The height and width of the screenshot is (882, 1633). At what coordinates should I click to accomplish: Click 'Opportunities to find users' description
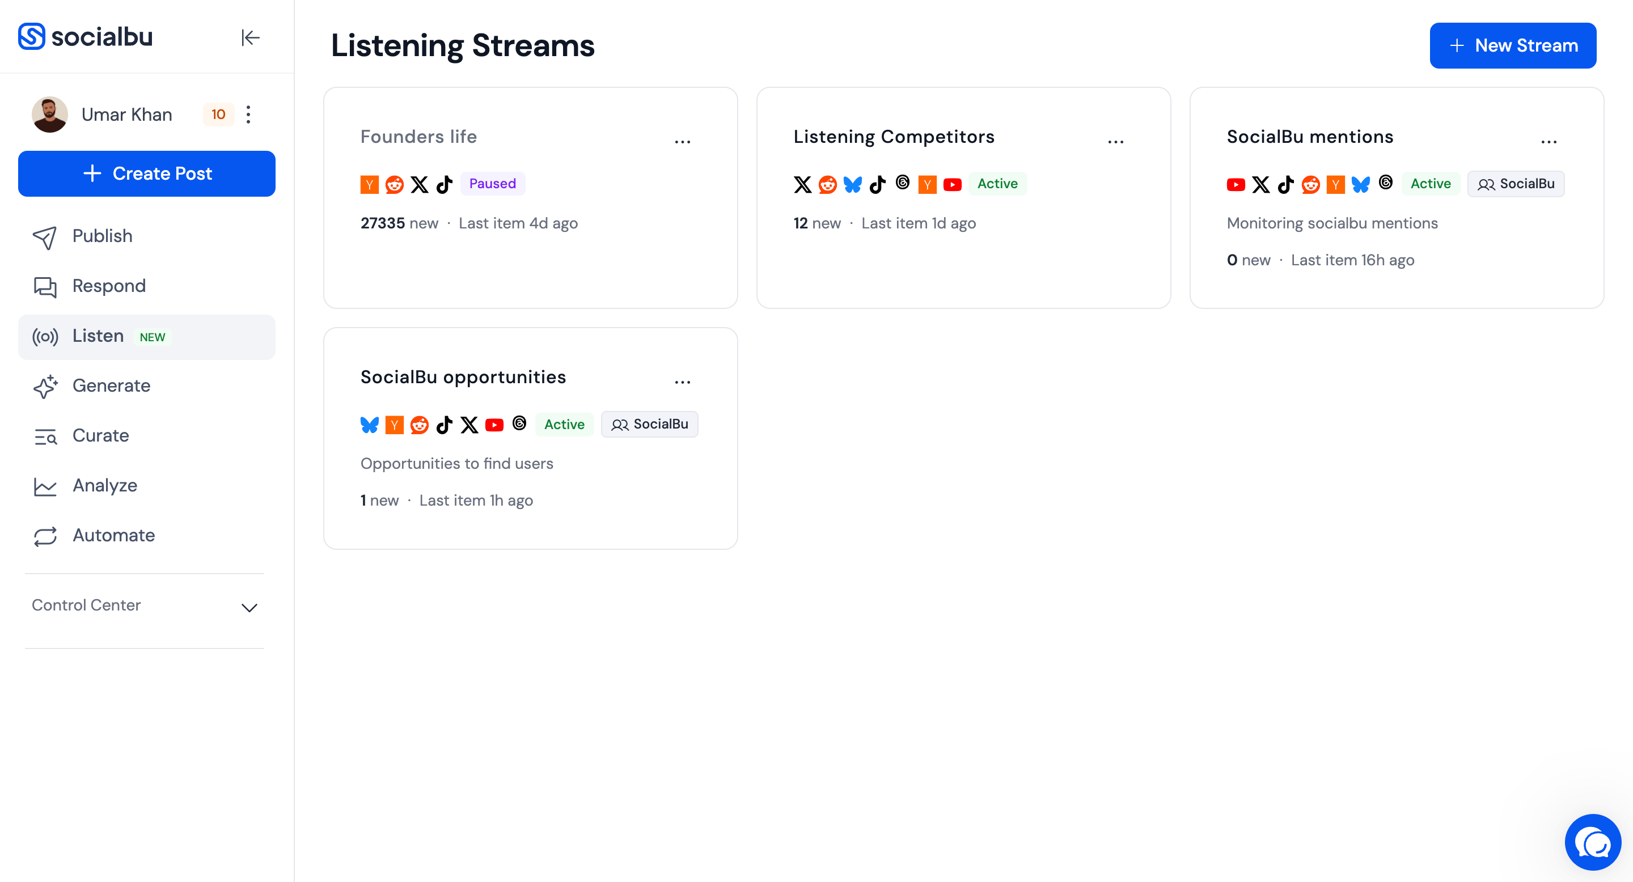click(456, 464)
